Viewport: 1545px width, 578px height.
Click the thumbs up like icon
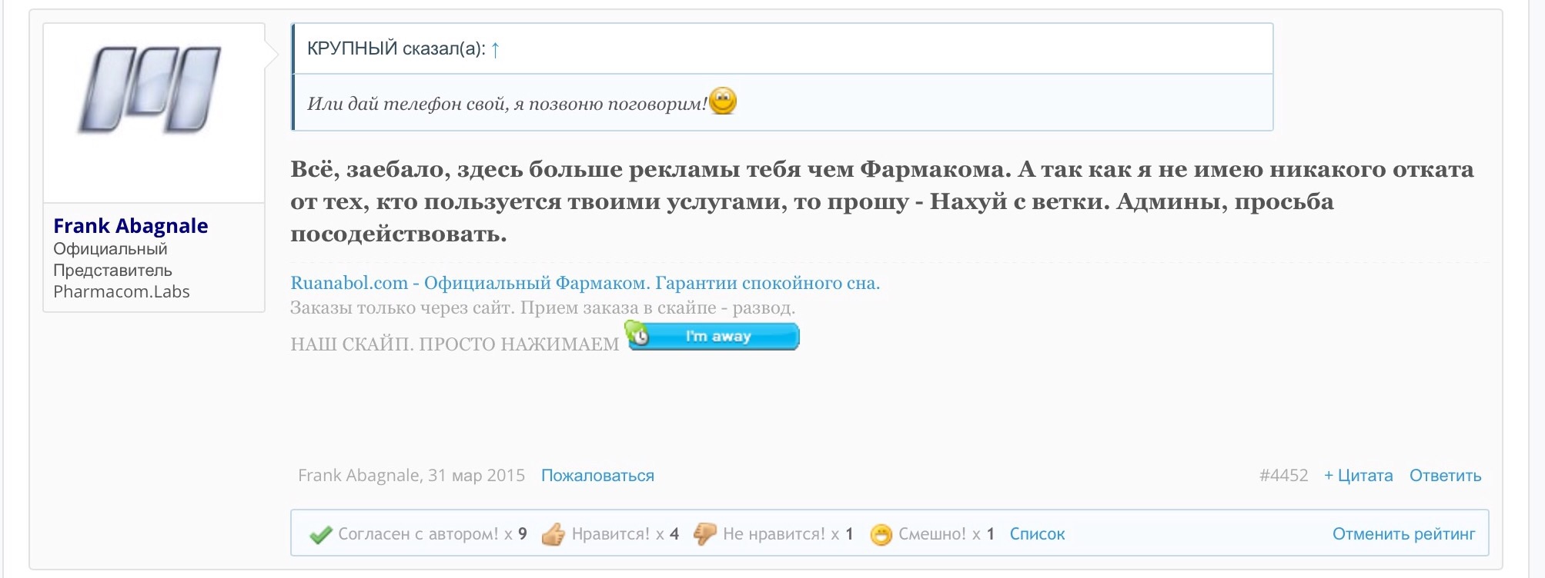(553, 534)
